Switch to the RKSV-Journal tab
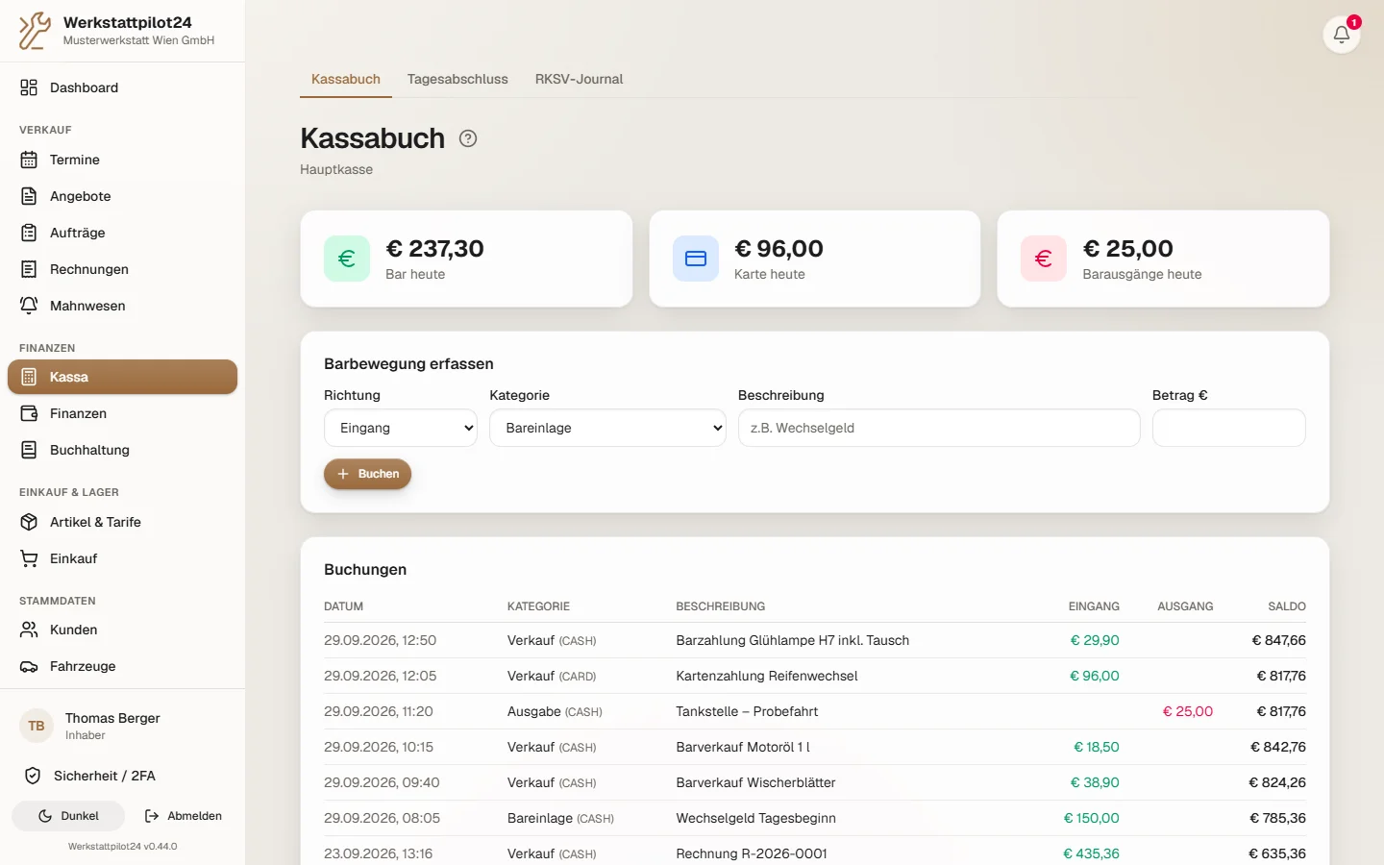 click(x=579, y=79)
